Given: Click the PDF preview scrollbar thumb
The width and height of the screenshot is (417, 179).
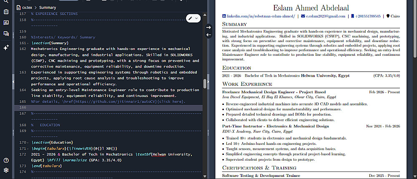Looking at the screenshot, I should click(x=415, y=28).
